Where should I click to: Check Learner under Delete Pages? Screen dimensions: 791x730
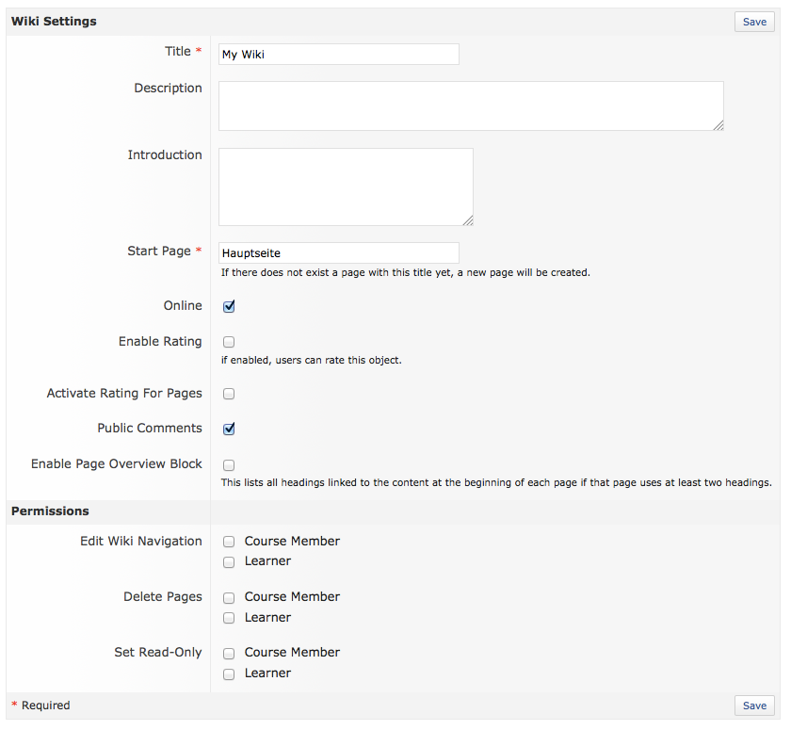point(229,618)
